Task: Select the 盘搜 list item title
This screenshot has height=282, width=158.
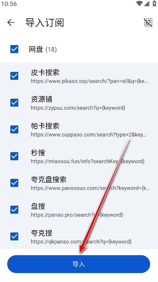Action: click(38, 206)
